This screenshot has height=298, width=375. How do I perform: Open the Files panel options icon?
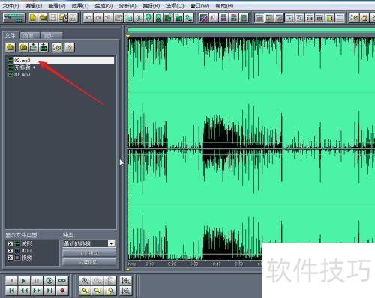[57, 47]
